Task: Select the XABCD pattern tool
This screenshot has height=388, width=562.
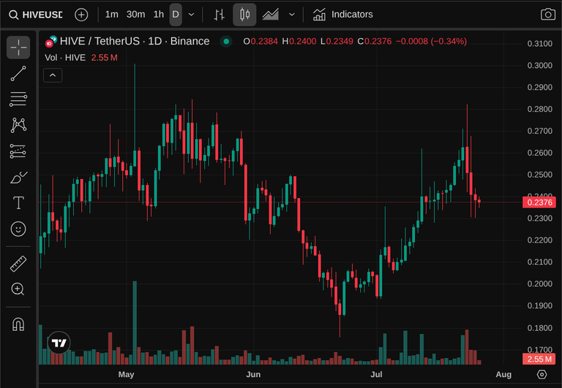Action: point(18,125)
